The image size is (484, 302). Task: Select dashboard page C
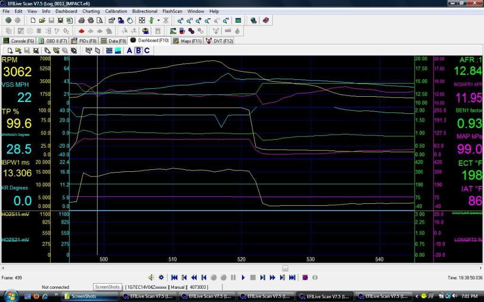[147, 50]
